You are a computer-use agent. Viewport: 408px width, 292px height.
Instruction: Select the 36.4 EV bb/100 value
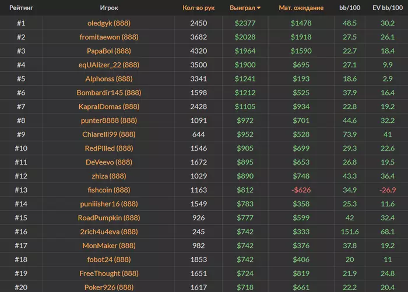[388, 176]
